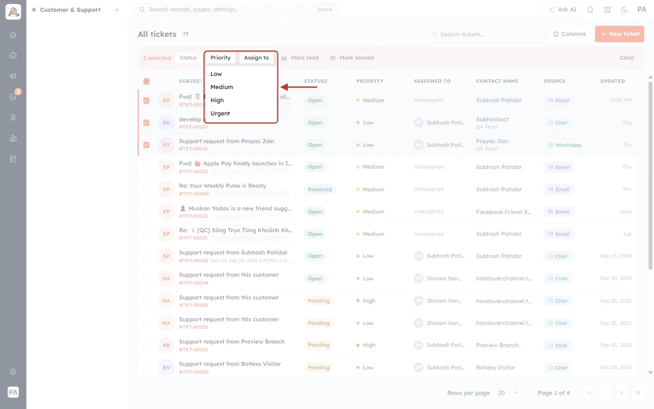654x409 pixels.
Task: Switch to dark mode with the moon icon
Action: (x=624, y=10)
